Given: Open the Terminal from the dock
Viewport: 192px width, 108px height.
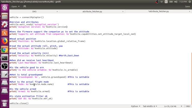Looking at the screenshot, I should (4, 58).
